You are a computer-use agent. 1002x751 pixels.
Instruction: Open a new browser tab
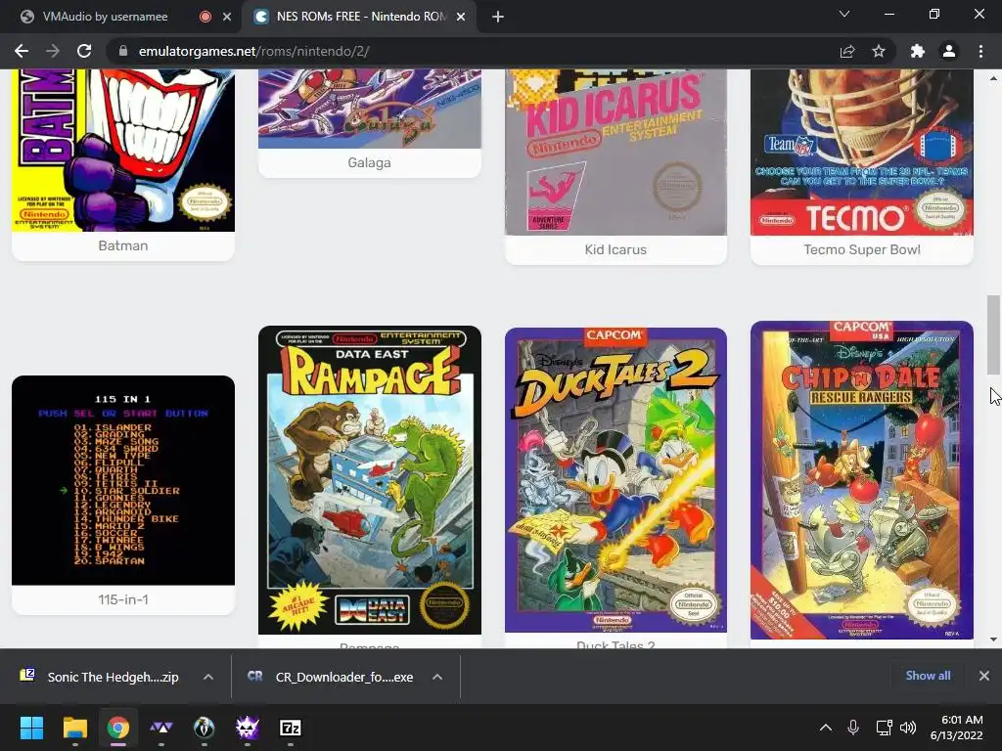(x=498, y=17)
